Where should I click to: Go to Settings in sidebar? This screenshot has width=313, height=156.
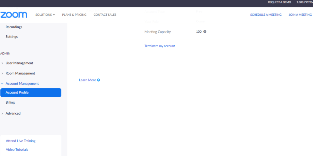12,37
